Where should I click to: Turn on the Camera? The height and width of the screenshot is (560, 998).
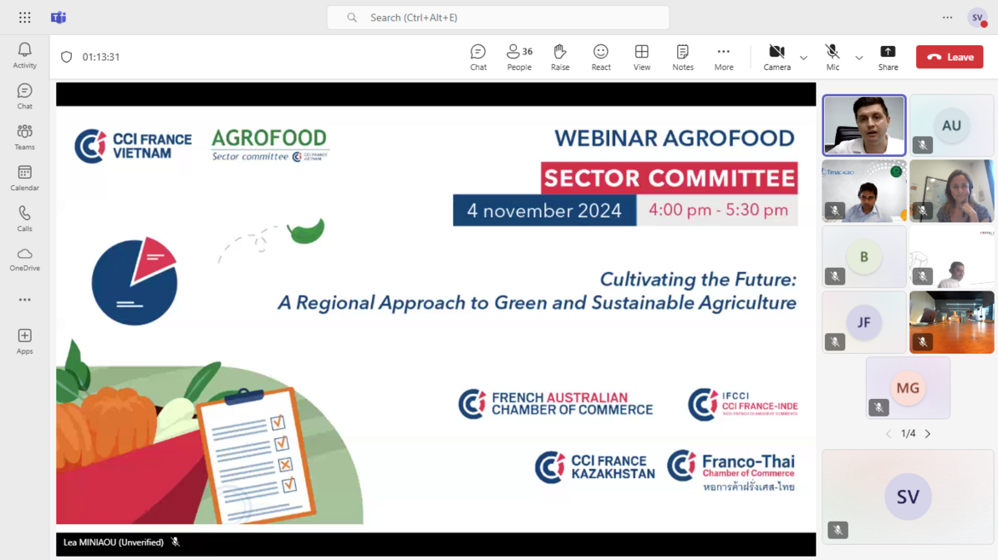tap(776, 57)
